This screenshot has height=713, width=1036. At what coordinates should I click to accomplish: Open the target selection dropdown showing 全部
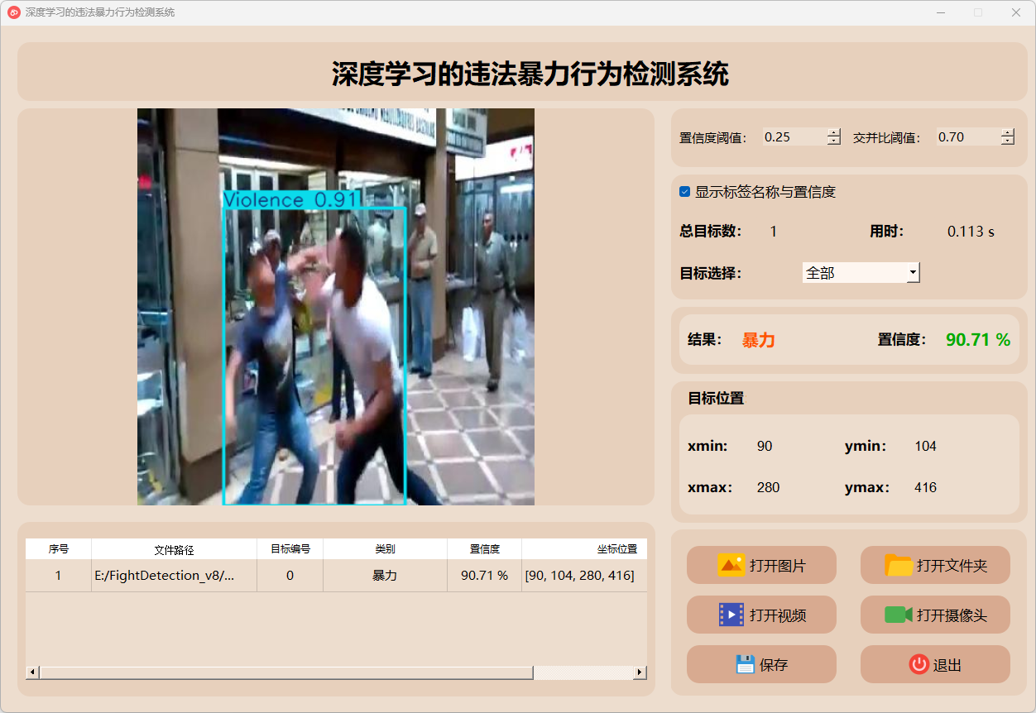861,272
